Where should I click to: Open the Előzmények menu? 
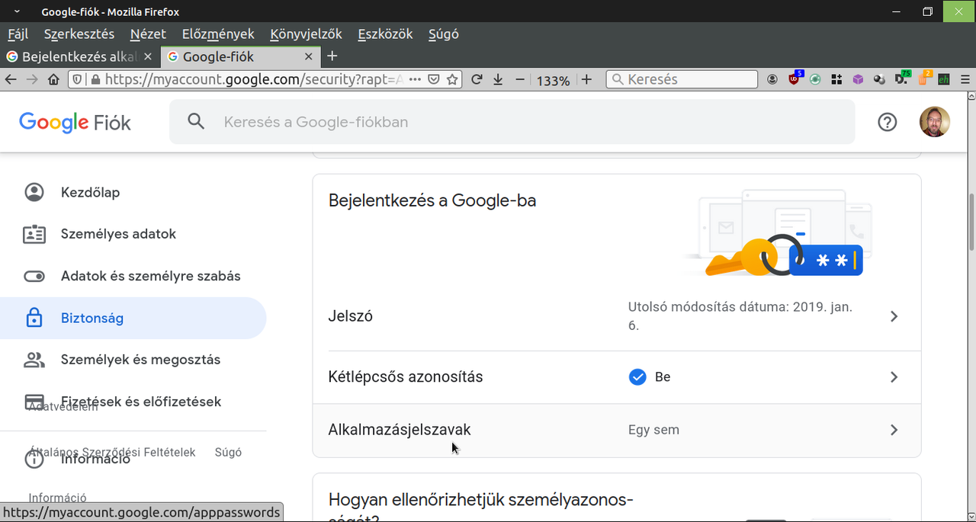click(x=218, y=34)
